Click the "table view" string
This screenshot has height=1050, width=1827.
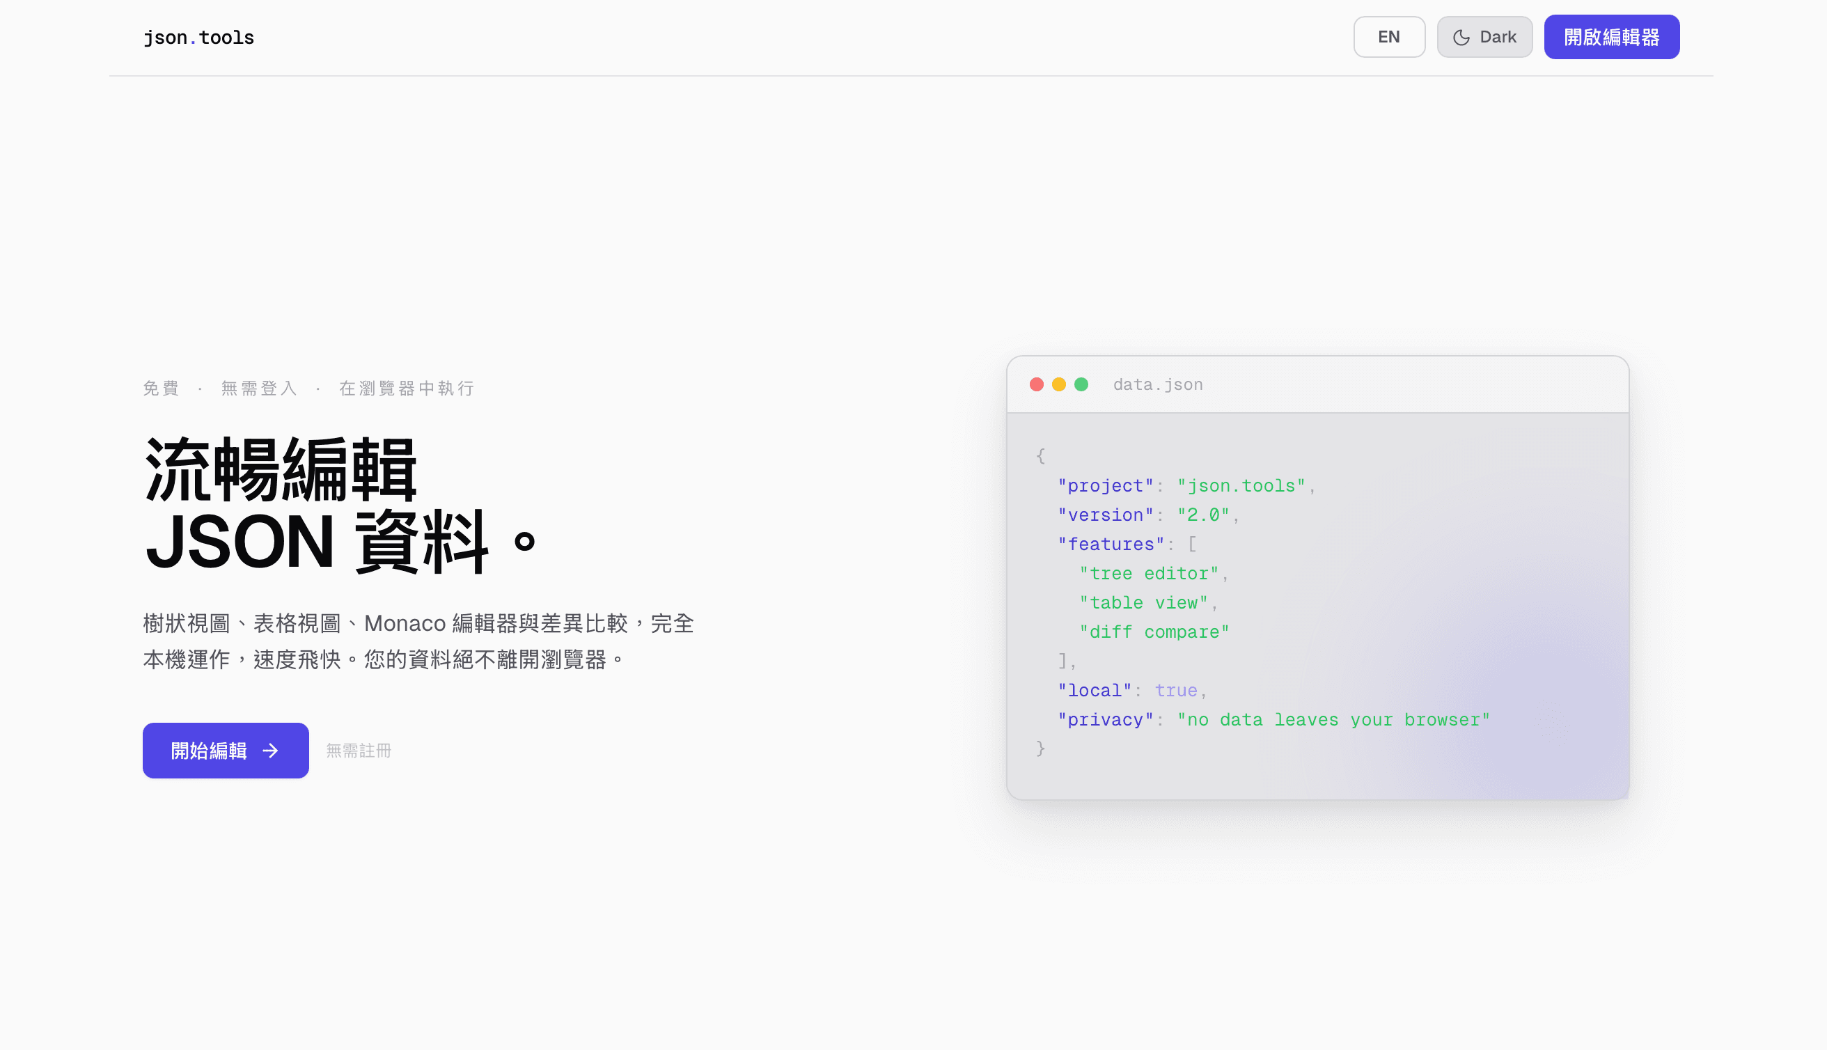point(1143,602)
